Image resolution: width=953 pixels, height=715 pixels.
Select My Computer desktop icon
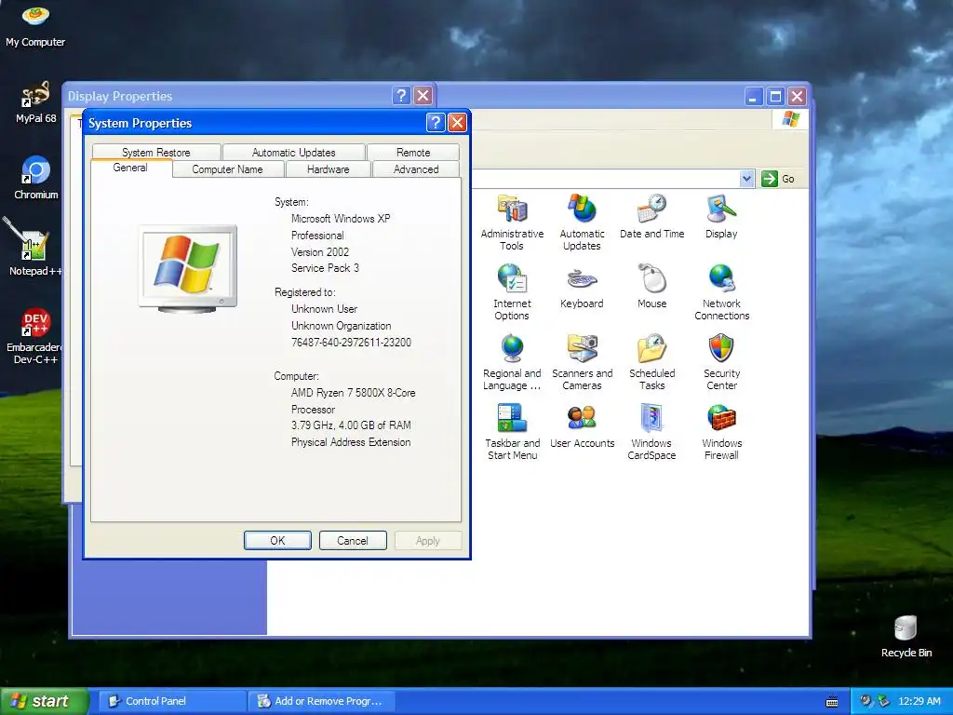tap(35, 25)
